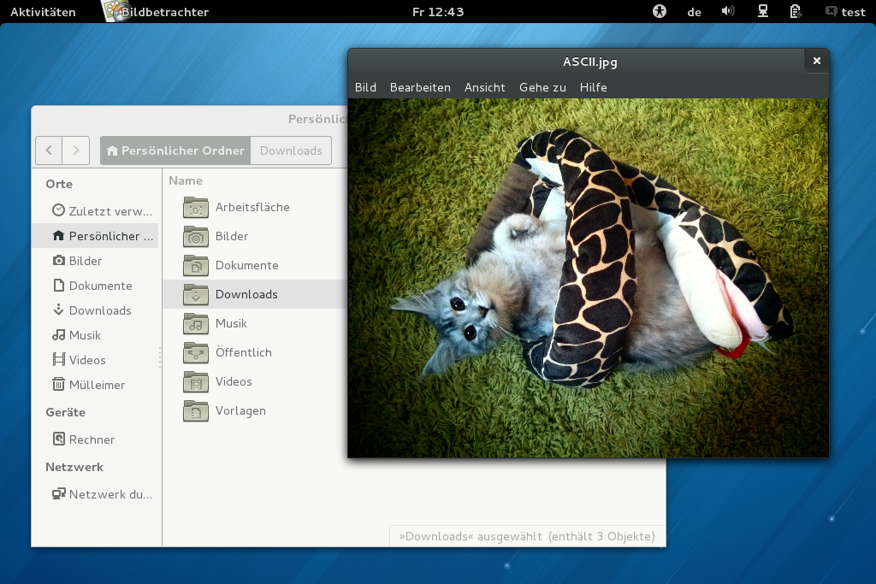Open the Ansicht menu
Image resolution: width=876 pixels, height=584 pixels.
pos(484,87)
